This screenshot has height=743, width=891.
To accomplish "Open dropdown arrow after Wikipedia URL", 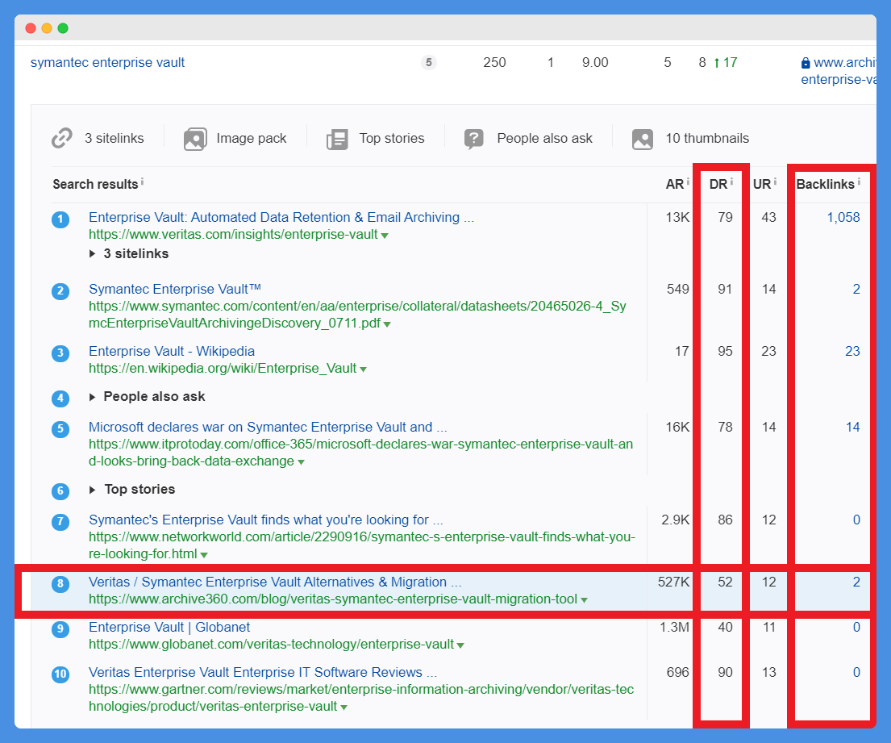I will pos(363,369).
